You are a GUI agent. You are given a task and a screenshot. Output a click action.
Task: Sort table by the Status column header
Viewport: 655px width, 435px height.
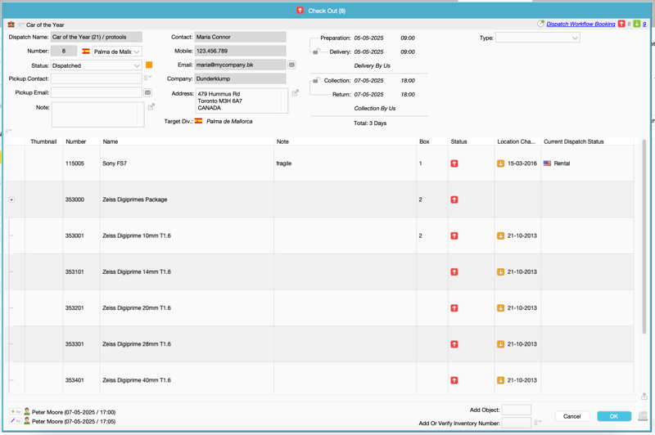458,141
